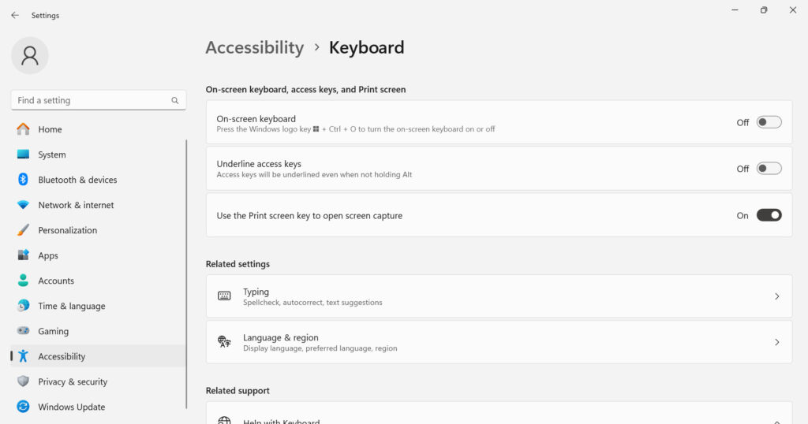Click the Find a setting search box
Viewport: 808px width, 424px height.
click(x=91, y=100)
